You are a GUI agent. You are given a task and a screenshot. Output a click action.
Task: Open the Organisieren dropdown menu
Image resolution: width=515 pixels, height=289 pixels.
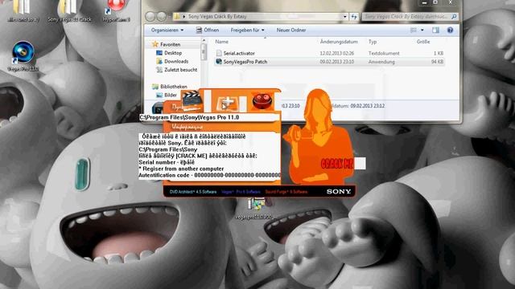[x=167, y=31]
